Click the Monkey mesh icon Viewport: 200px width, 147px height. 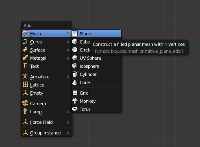click(x=75, y=101)
